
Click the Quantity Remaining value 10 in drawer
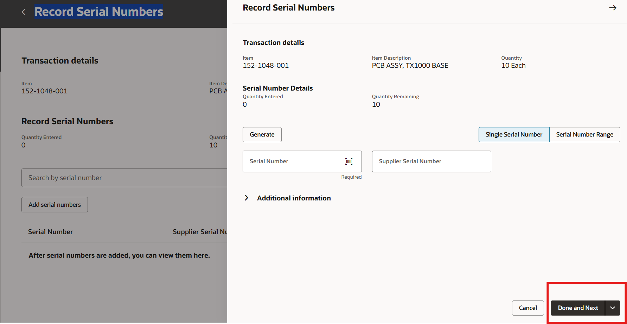coord(376,104)
